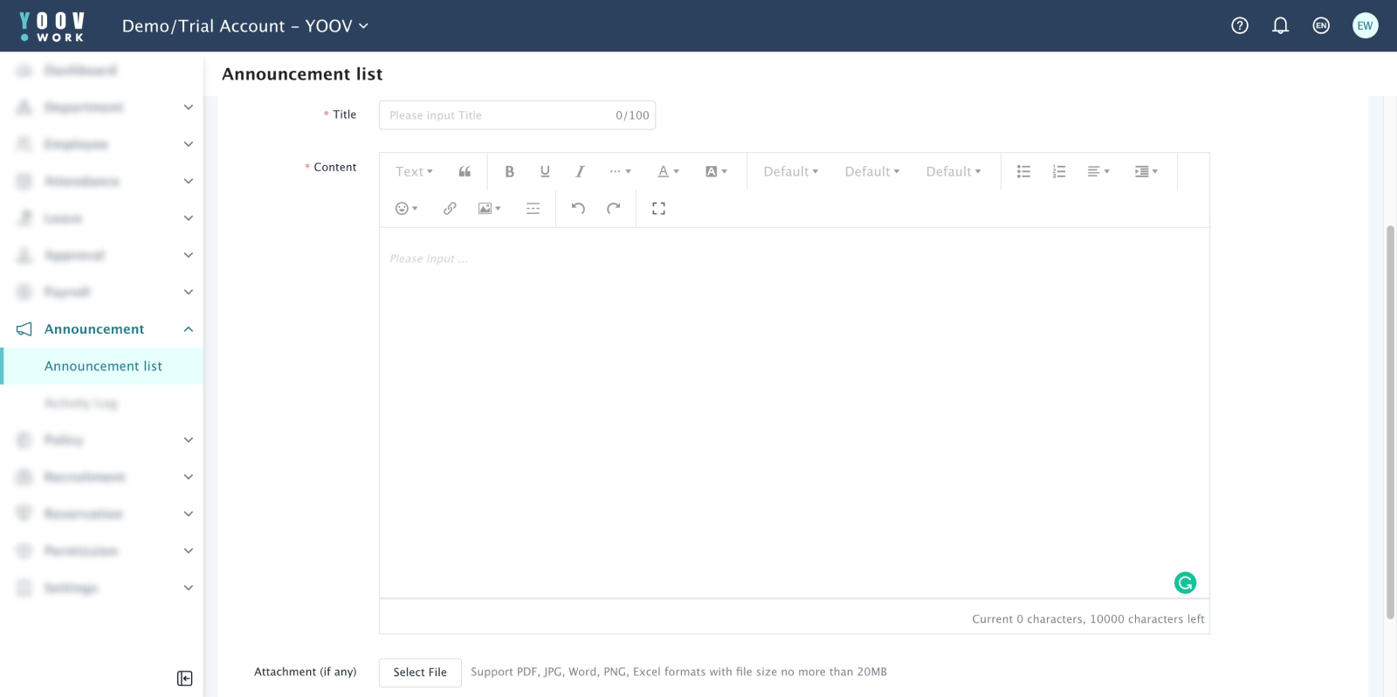Insert a horizontal divider line
Viewport: 1397px width, 697px height.
[x=533, y=209]
